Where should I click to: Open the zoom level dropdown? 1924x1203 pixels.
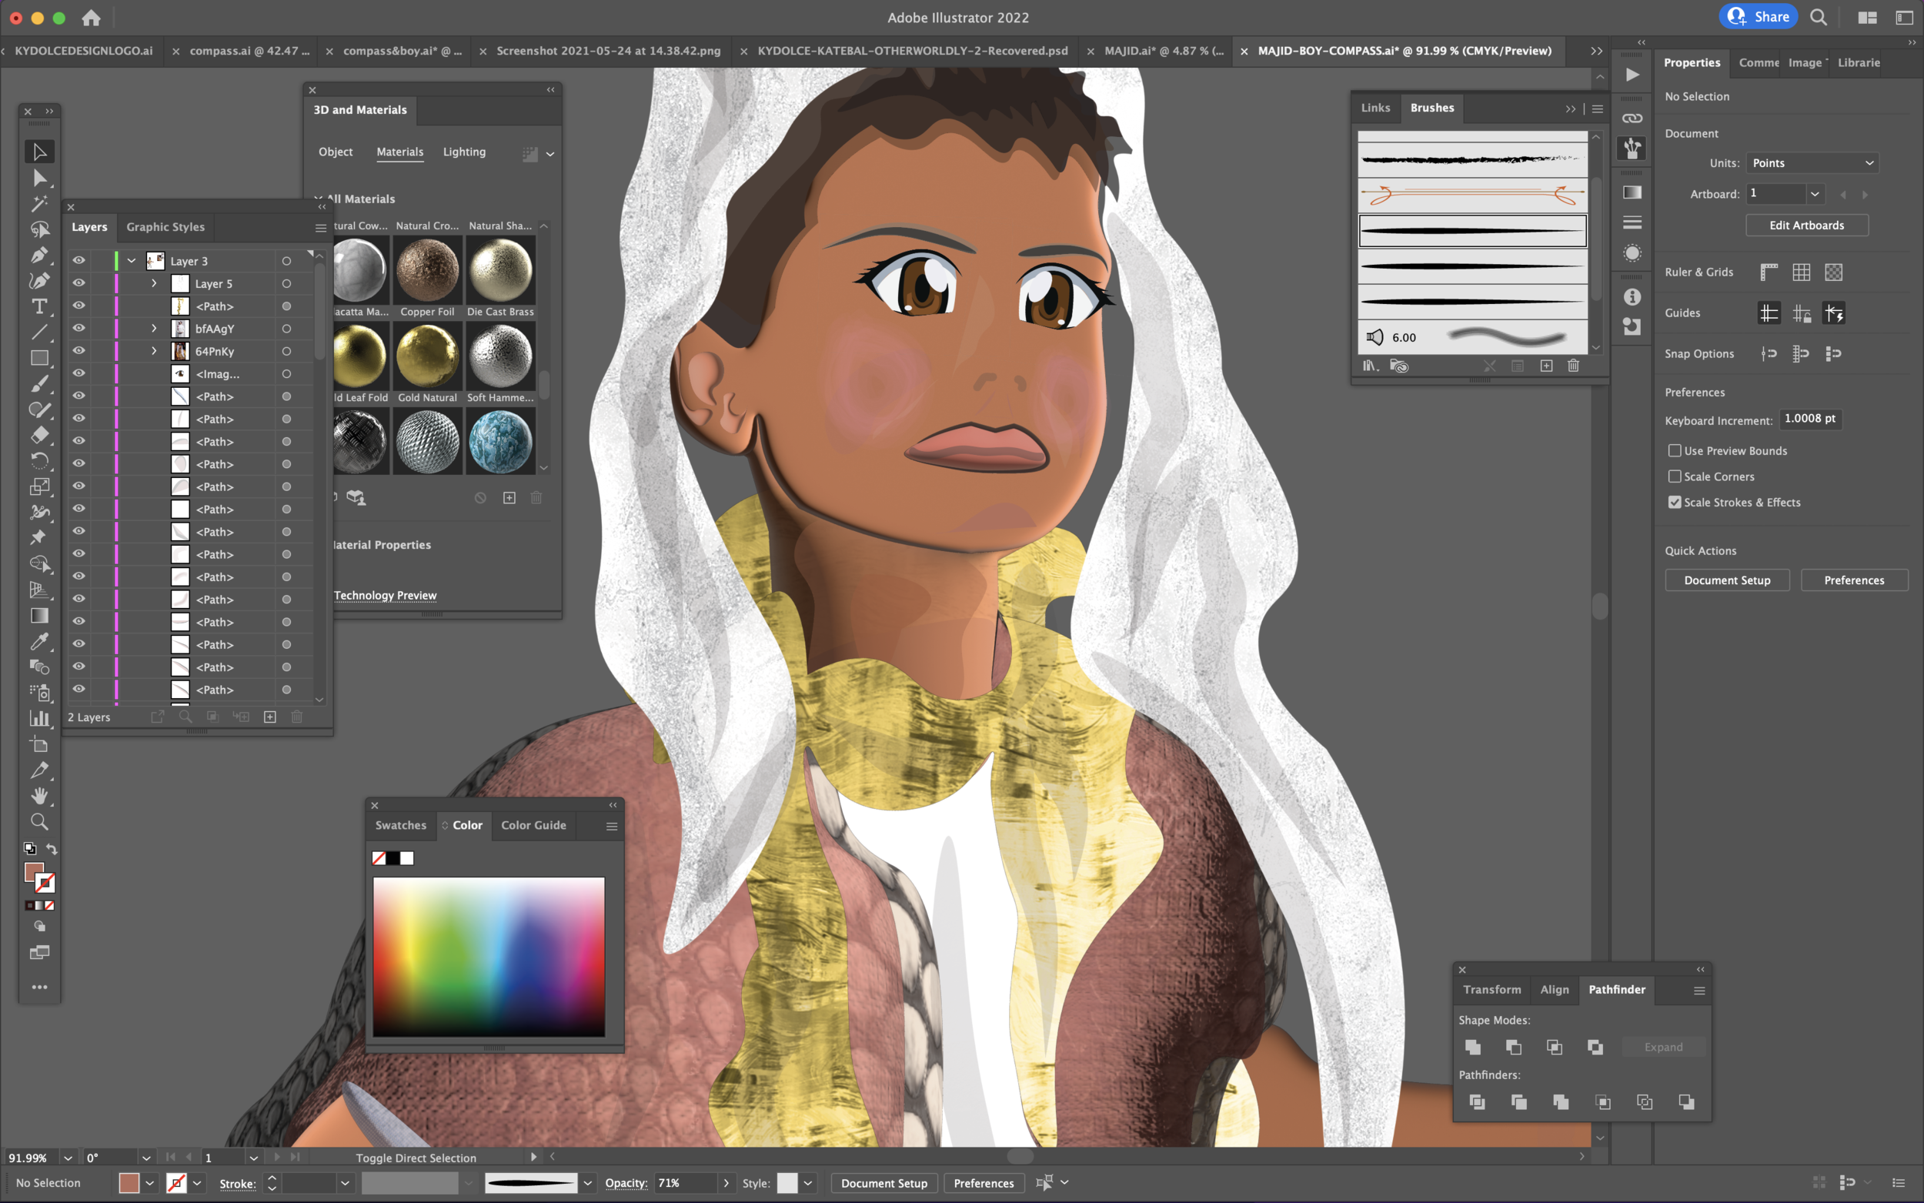[x=68, y=1158]
